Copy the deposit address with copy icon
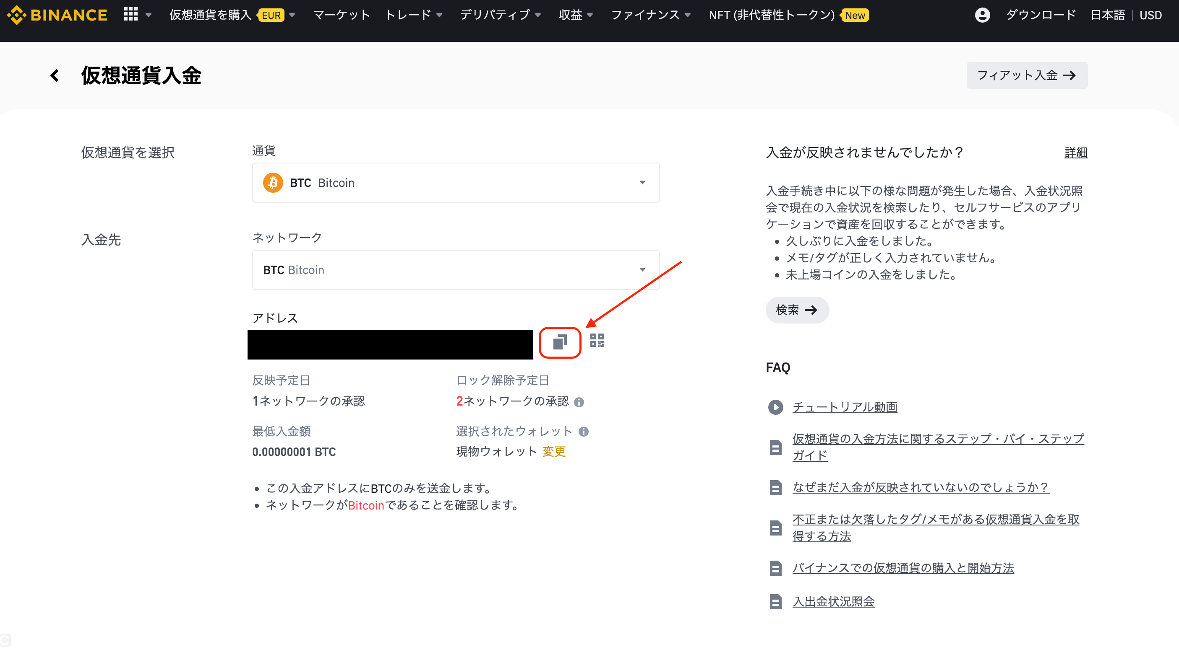 coord(560,342)
